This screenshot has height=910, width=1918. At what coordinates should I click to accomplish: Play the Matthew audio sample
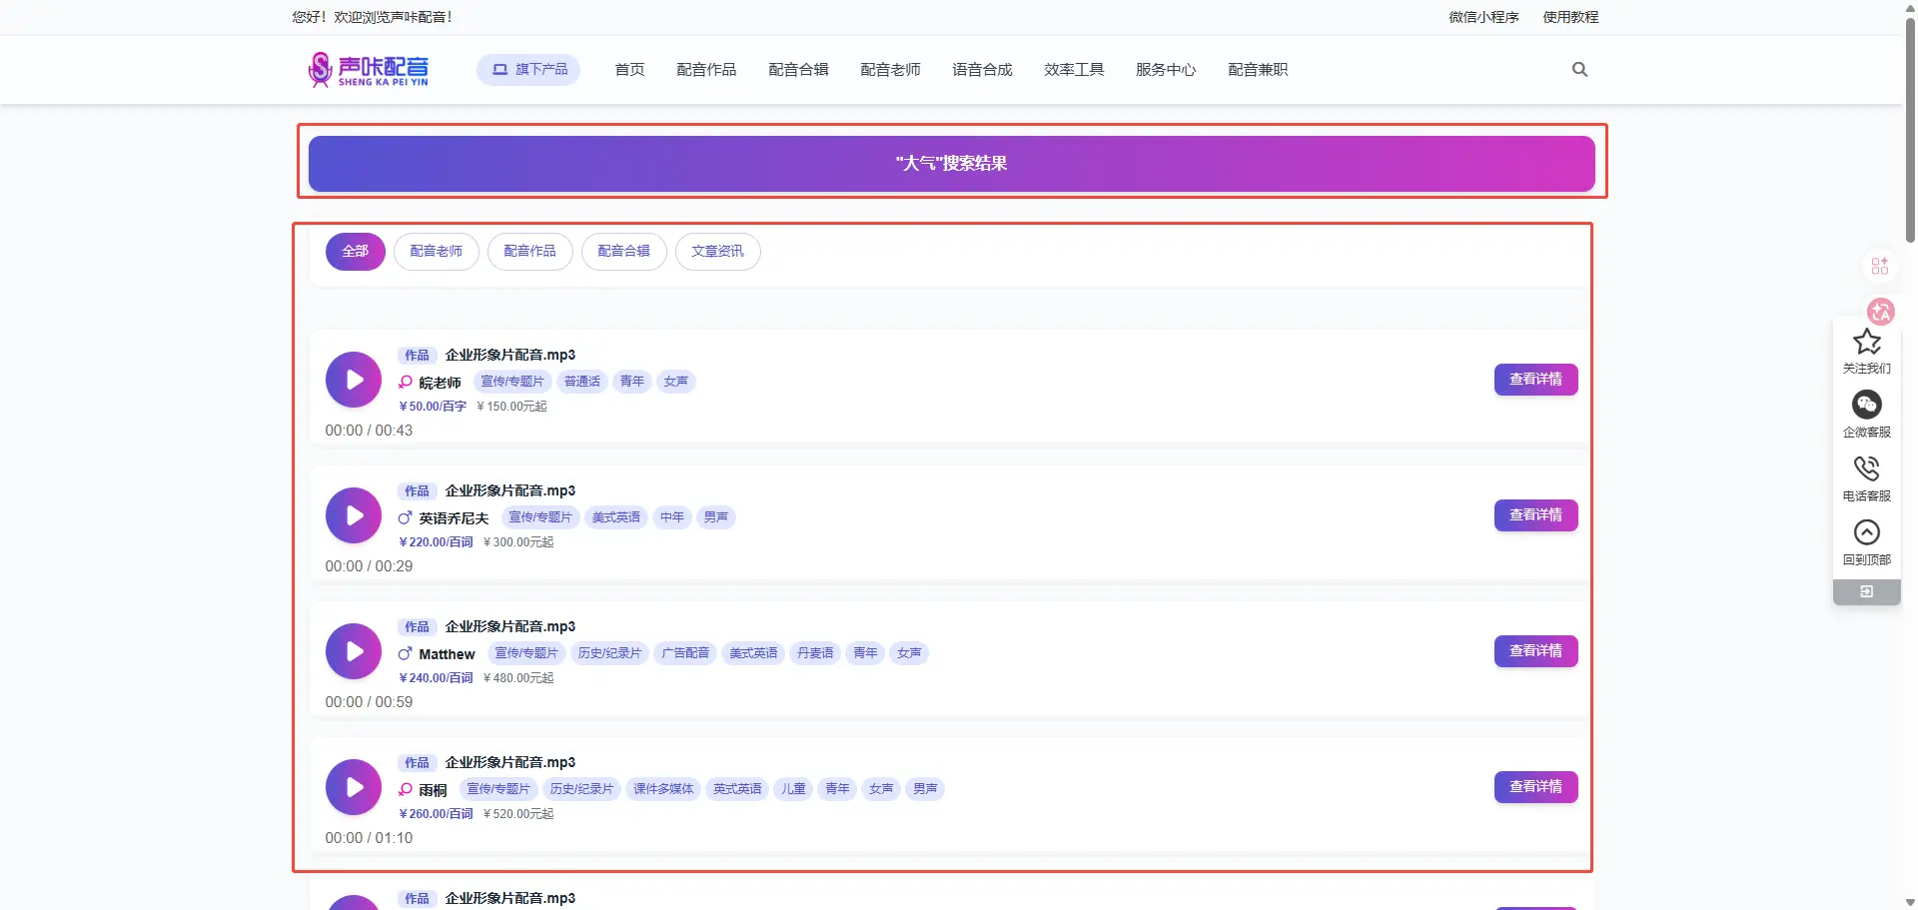click(x=354, y=651)
